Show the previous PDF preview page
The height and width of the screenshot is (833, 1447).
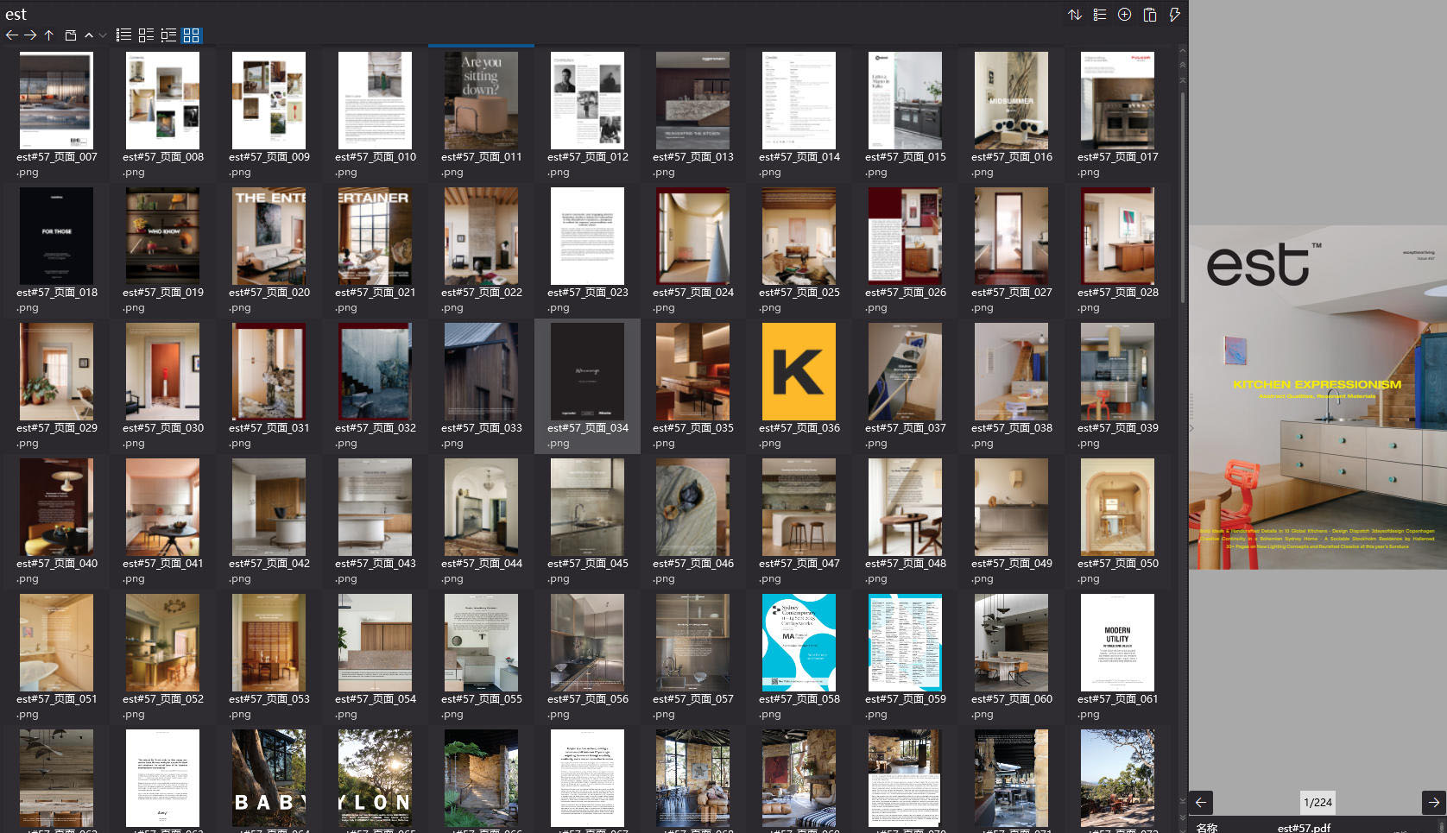pyautogui.click(x=1201, y=802)
